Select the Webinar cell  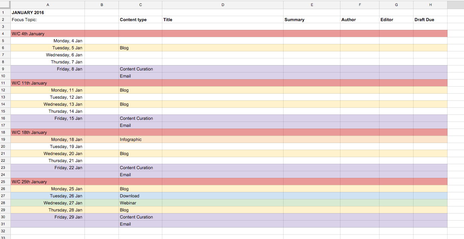click(x=140, y=203)
